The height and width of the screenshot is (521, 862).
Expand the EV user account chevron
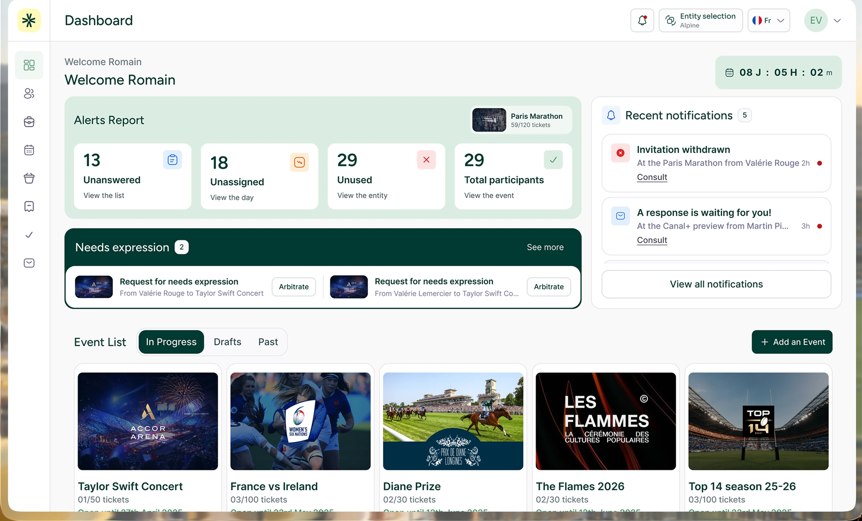pos(837,20)
